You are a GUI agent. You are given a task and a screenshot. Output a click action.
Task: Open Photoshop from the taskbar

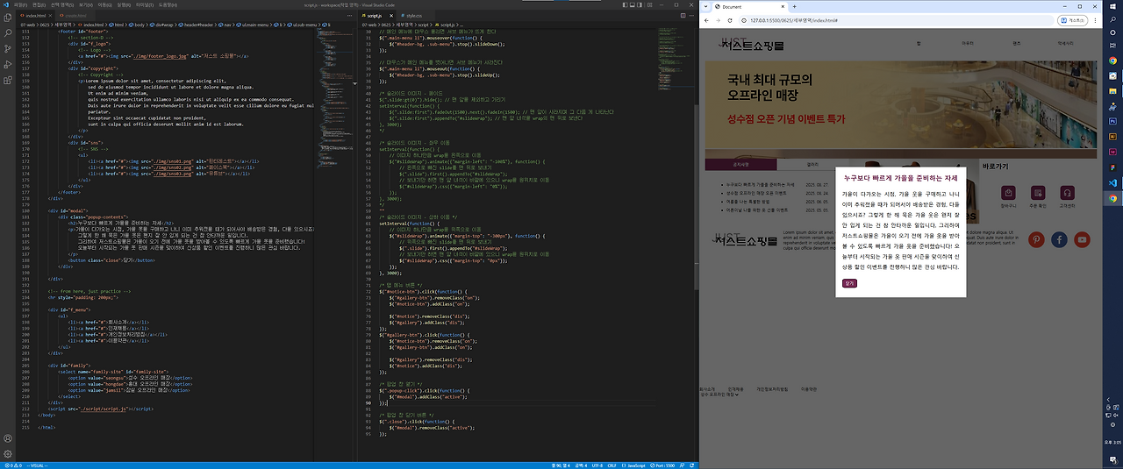(1112, 122)
